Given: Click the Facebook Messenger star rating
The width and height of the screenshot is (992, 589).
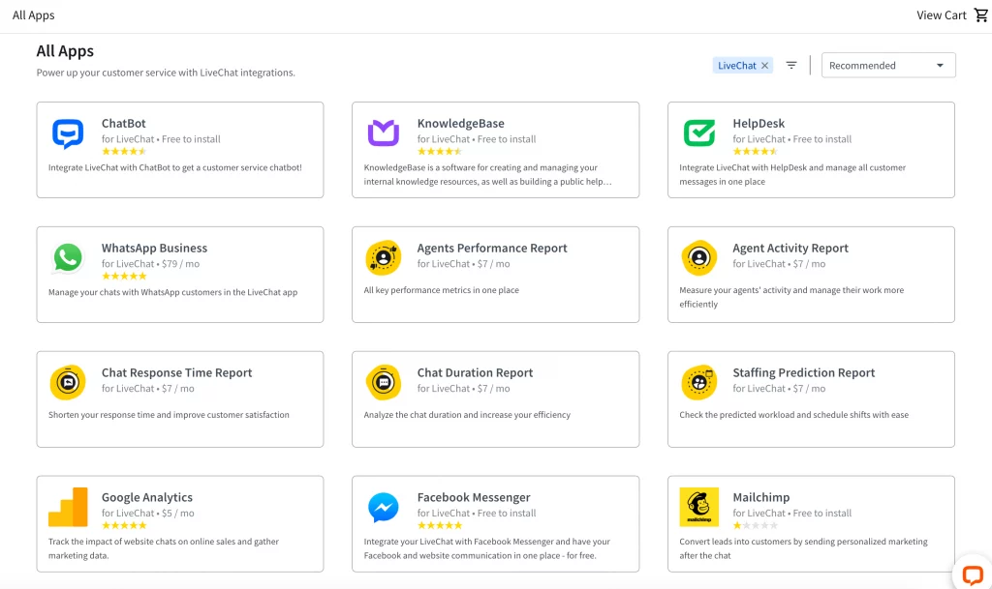Looking at the screenshot, I should coord(440,525).
